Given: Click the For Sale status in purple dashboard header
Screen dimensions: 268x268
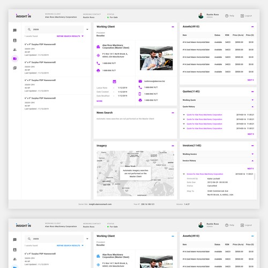Looking at the screenshot, I should (x=113, y=17).
